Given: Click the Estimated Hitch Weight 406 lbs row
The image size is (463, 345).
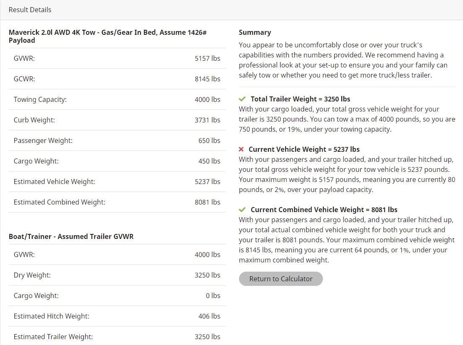Looking at the screenshot, I should [x=117, y=316].
